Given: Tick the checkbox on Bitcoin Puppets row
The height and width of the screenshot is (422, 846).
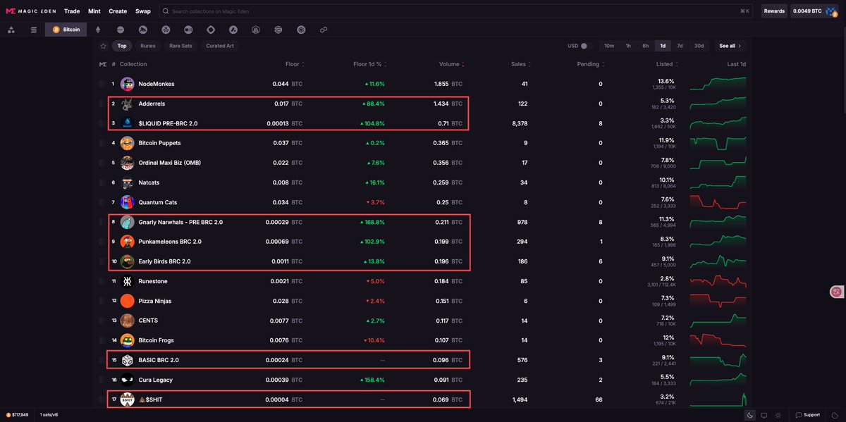Looking at the screenshot, I should point(102,143).
